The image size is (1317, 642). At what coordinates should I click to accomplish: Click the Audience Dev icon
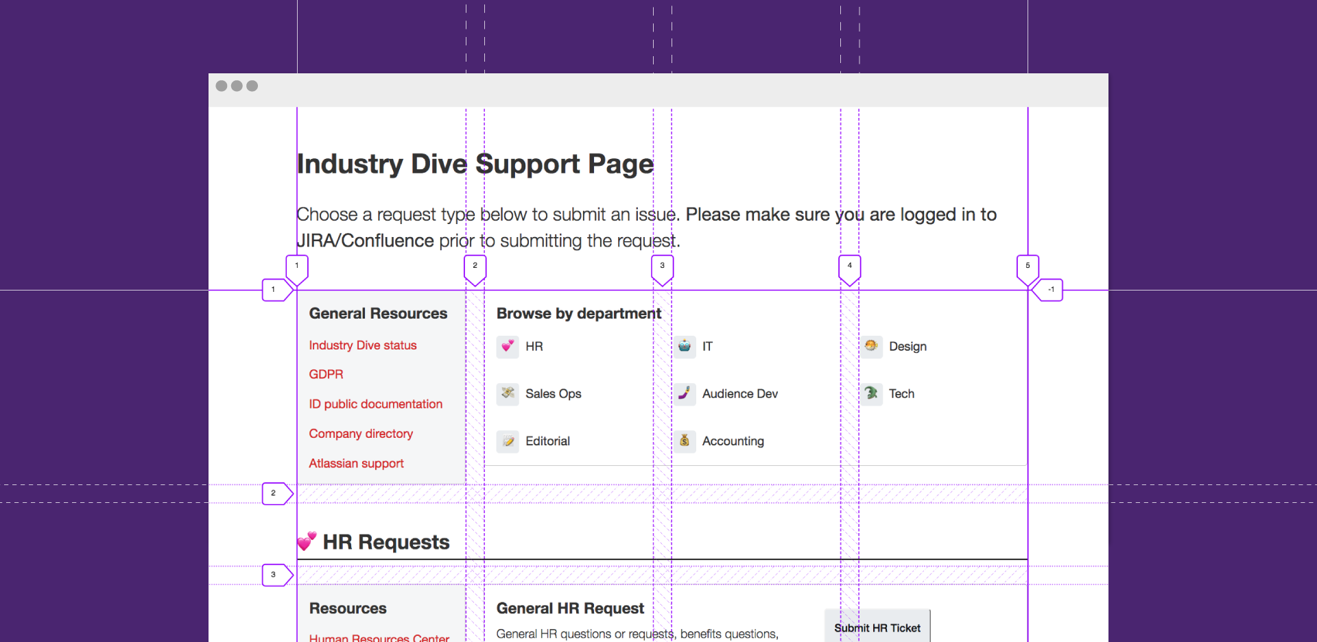pos(685,393)
